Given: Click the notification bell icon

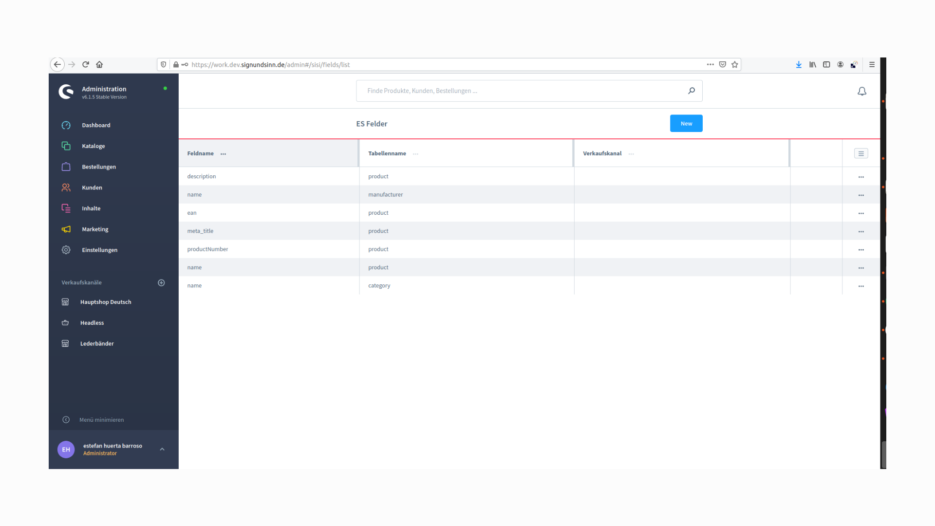Looking at the screenshot, I should click(862, 91).
